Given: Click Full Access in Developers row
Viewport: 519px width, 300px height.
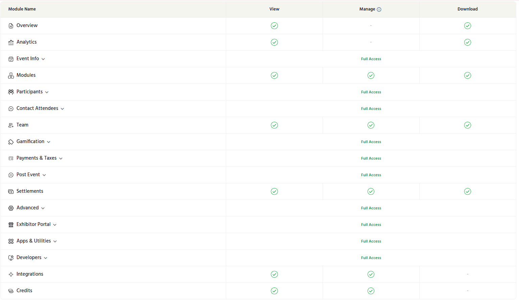Looking at the screenshot, I should [x=371, y=258].
